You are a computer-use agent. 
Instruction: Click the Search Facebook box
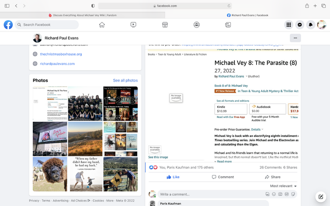[x=47, y=25]
